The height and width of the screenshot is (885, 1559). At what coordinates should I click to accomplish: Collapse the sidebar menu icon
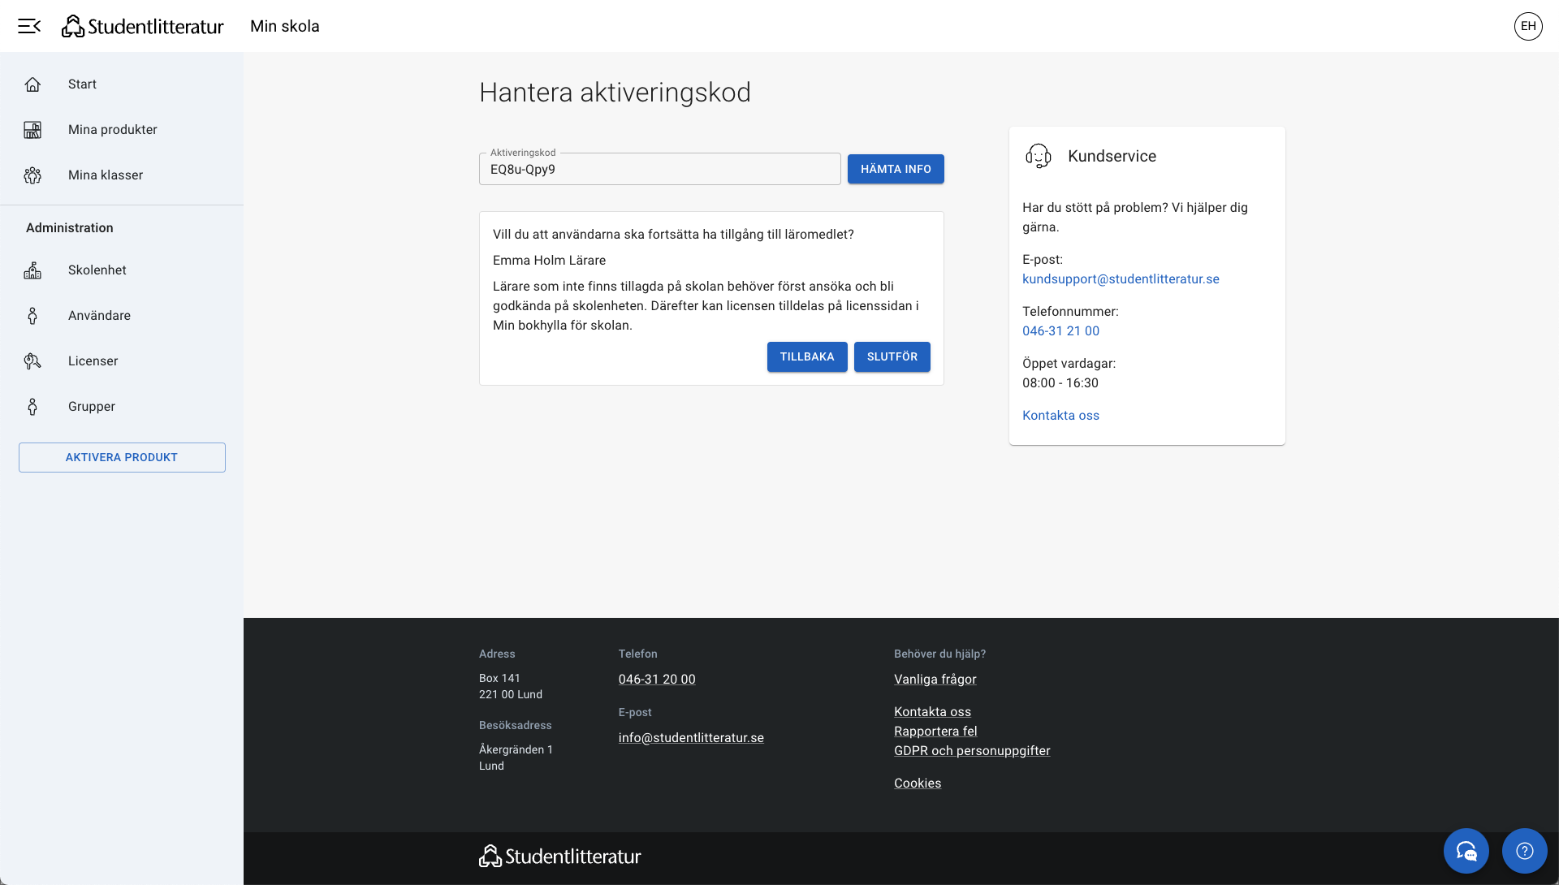pyautogui.click(x=29, y=26)
